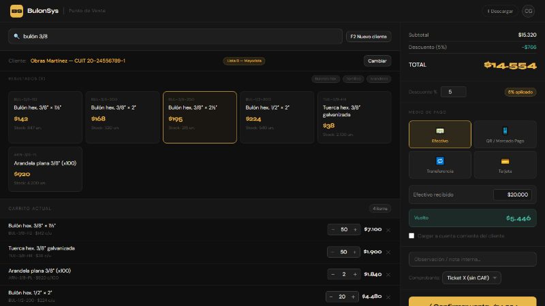This screenshot has height=306, width=545.
Task: Click the Descargar button
Action: point(500,11)
